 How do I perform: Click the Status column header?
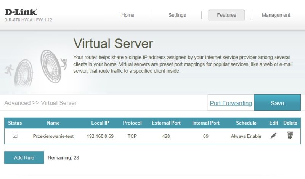[15, 123]
